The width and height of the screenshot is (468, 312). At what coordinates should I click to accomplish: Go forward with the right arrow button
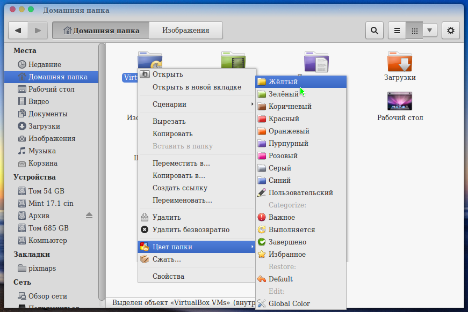click(38, 31)
